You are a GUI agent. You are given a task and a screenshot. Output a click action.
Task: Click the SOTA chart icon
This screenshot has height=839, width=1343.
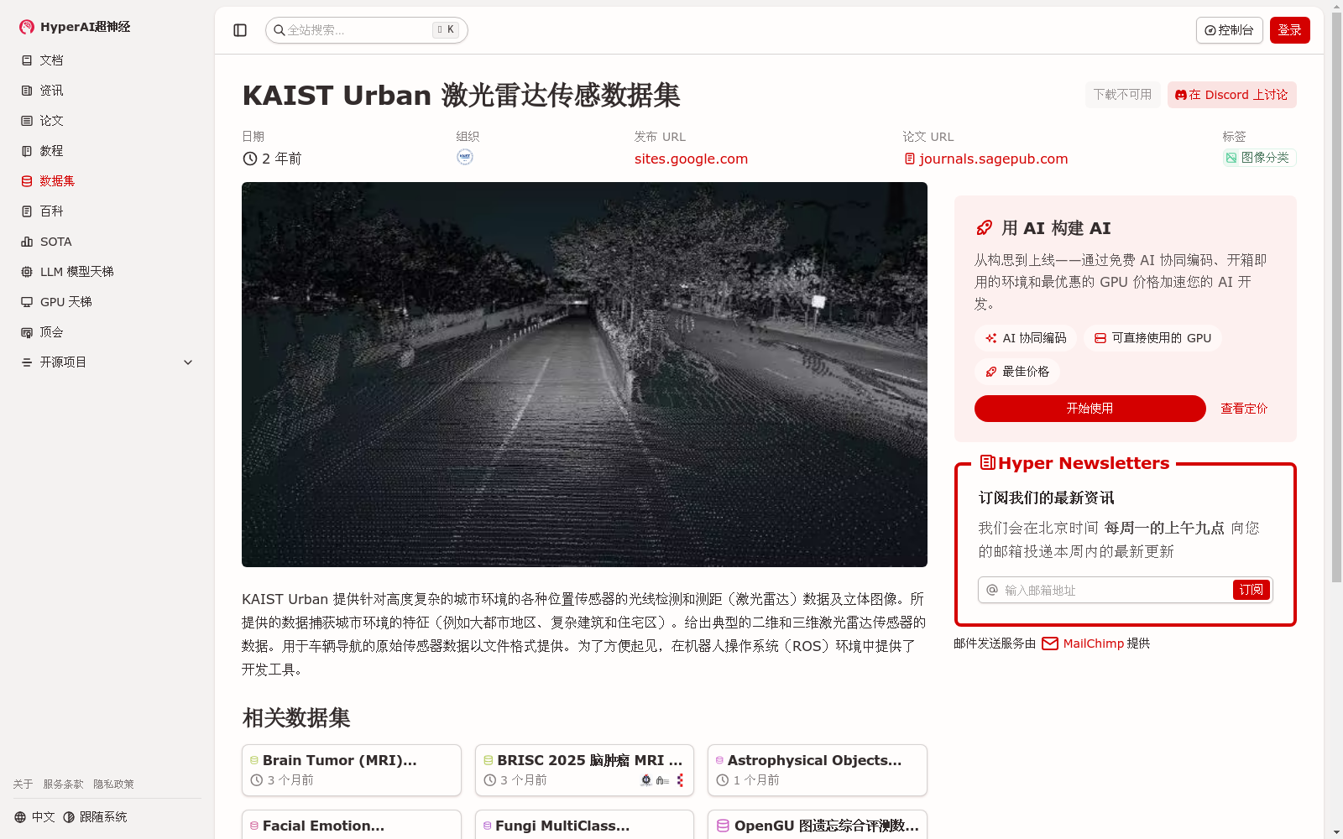[27, 242]
